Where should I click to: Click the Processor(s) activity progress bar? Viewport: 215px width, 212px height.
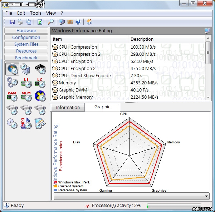[x=174, y=206]
